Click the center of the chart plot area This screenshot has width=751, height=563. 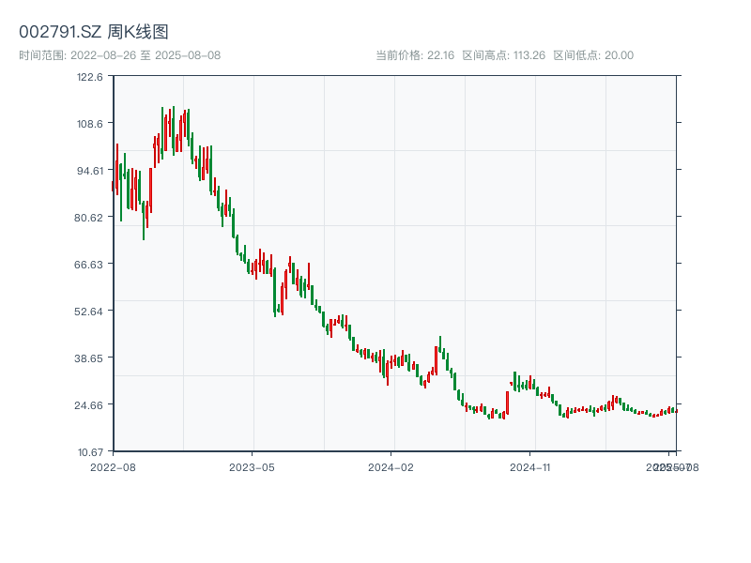(394, 266)
